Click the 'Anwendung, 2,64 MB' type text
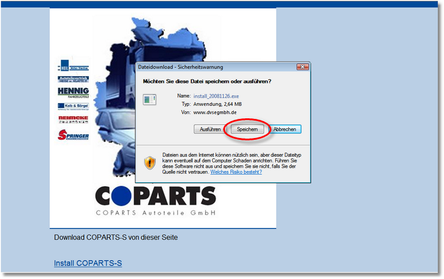 217,104
